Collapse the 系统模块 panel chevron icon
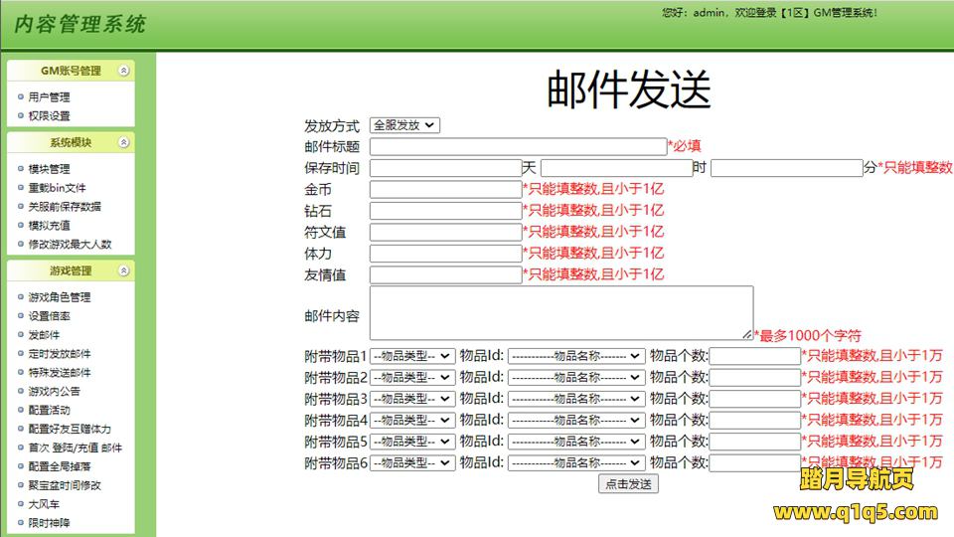954x537 pixels. pos(123,143)
